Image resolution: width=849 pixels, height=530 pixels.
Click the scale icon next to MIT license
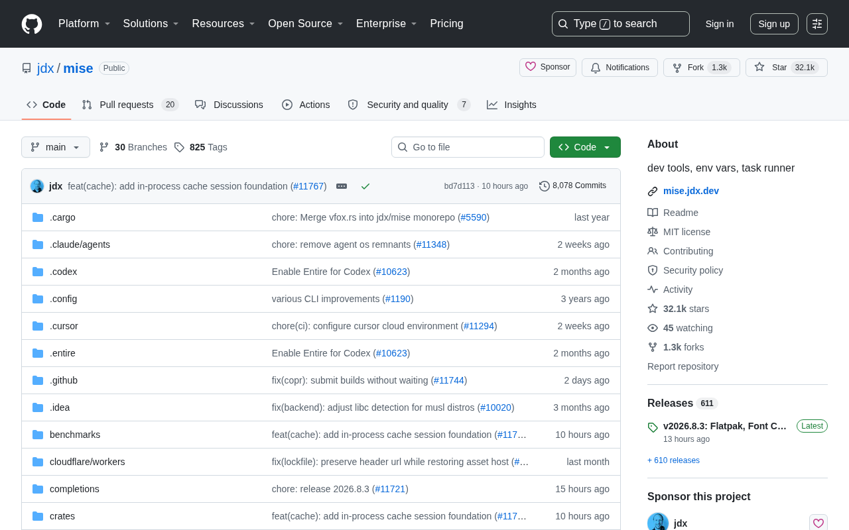(653, 232)
